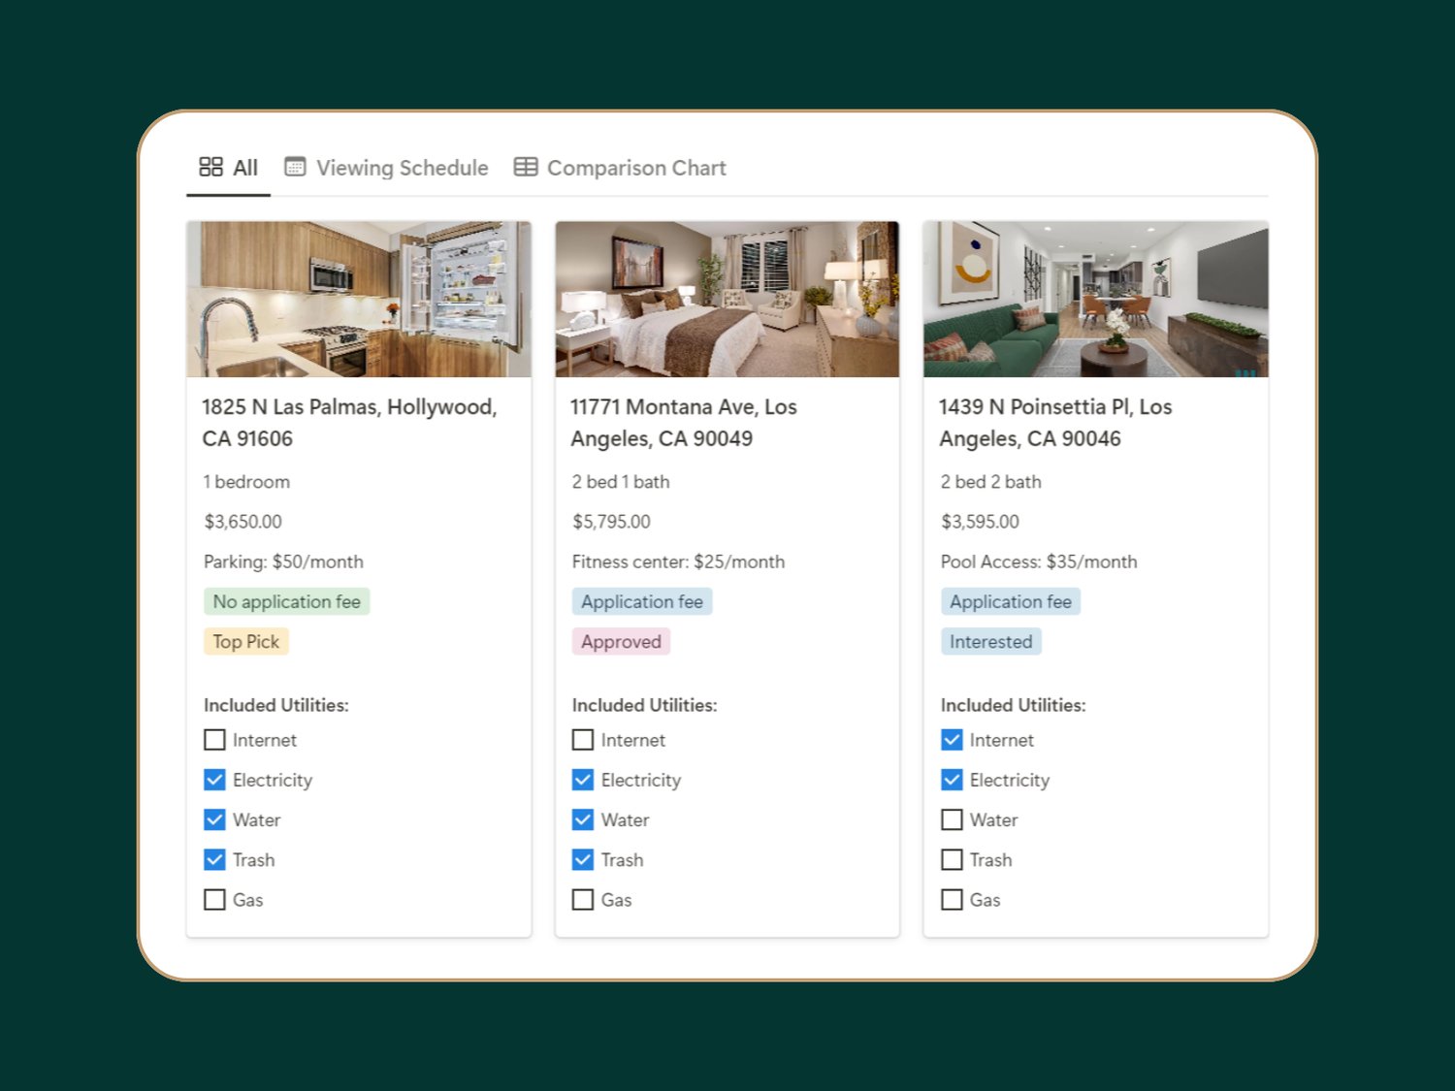The width and height of the screenshot is (1455, 1091).
Task: Uncheck Water for 11771 Montana Ave
Action: click(x=583, y=819)
